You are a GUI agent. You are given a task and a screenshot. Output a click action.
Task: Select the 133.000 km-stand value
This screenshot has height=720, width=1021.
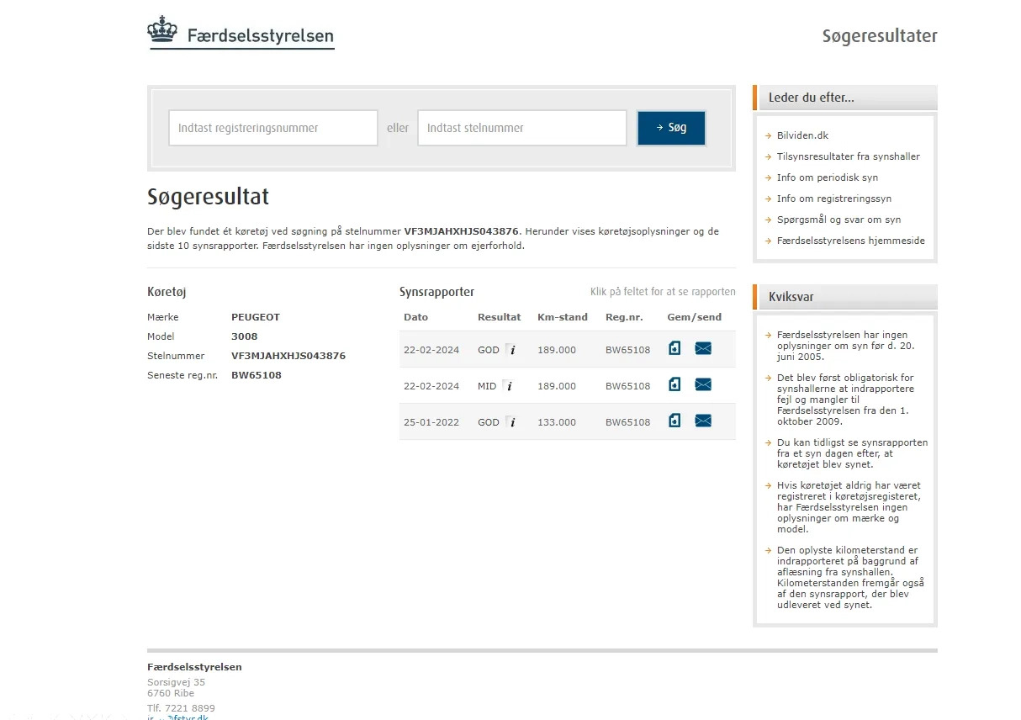[x=557, y=422]
